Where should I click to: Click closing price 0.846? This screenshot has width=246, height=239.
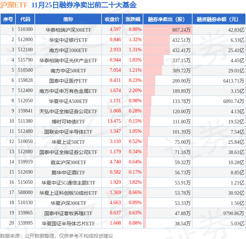point(115,40)
